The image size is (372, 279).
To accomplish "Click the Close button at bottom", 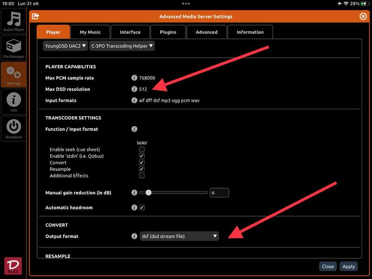I will (327, 266).
